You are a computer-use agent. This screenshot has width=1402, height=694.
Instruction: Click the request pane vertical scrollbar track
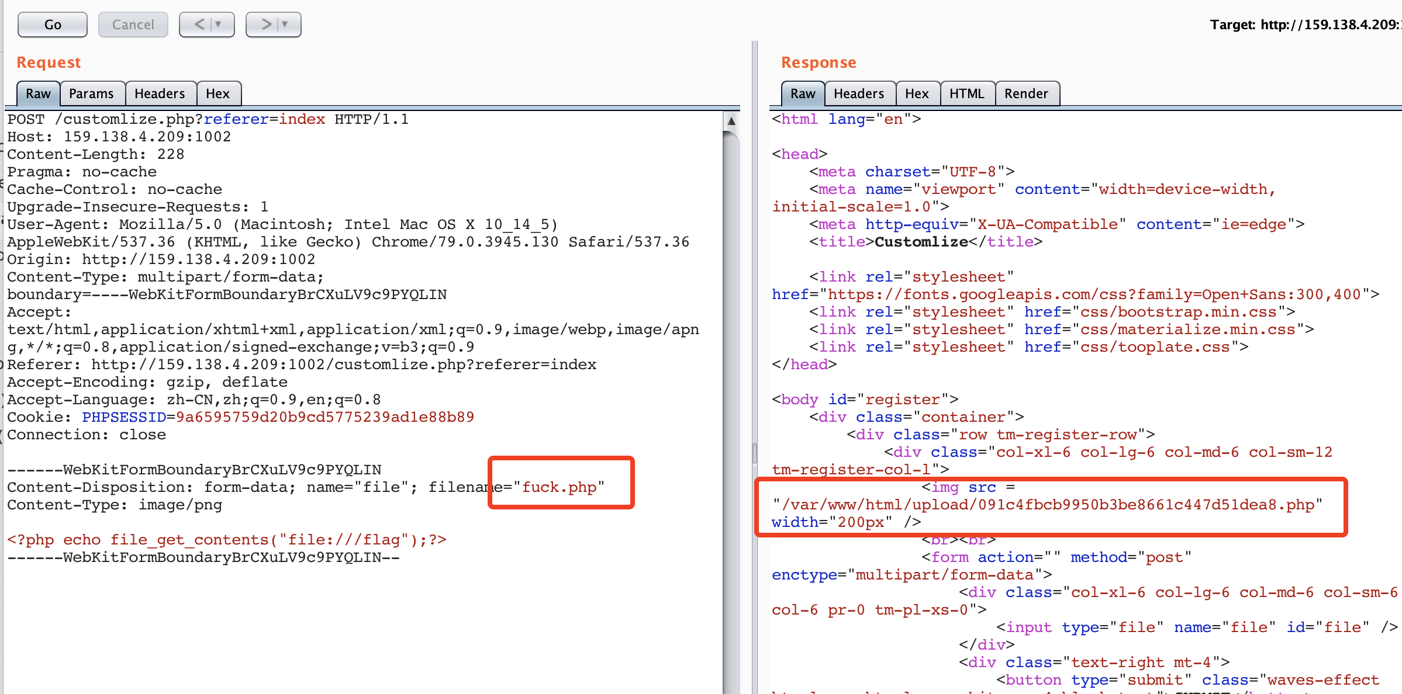731,409
